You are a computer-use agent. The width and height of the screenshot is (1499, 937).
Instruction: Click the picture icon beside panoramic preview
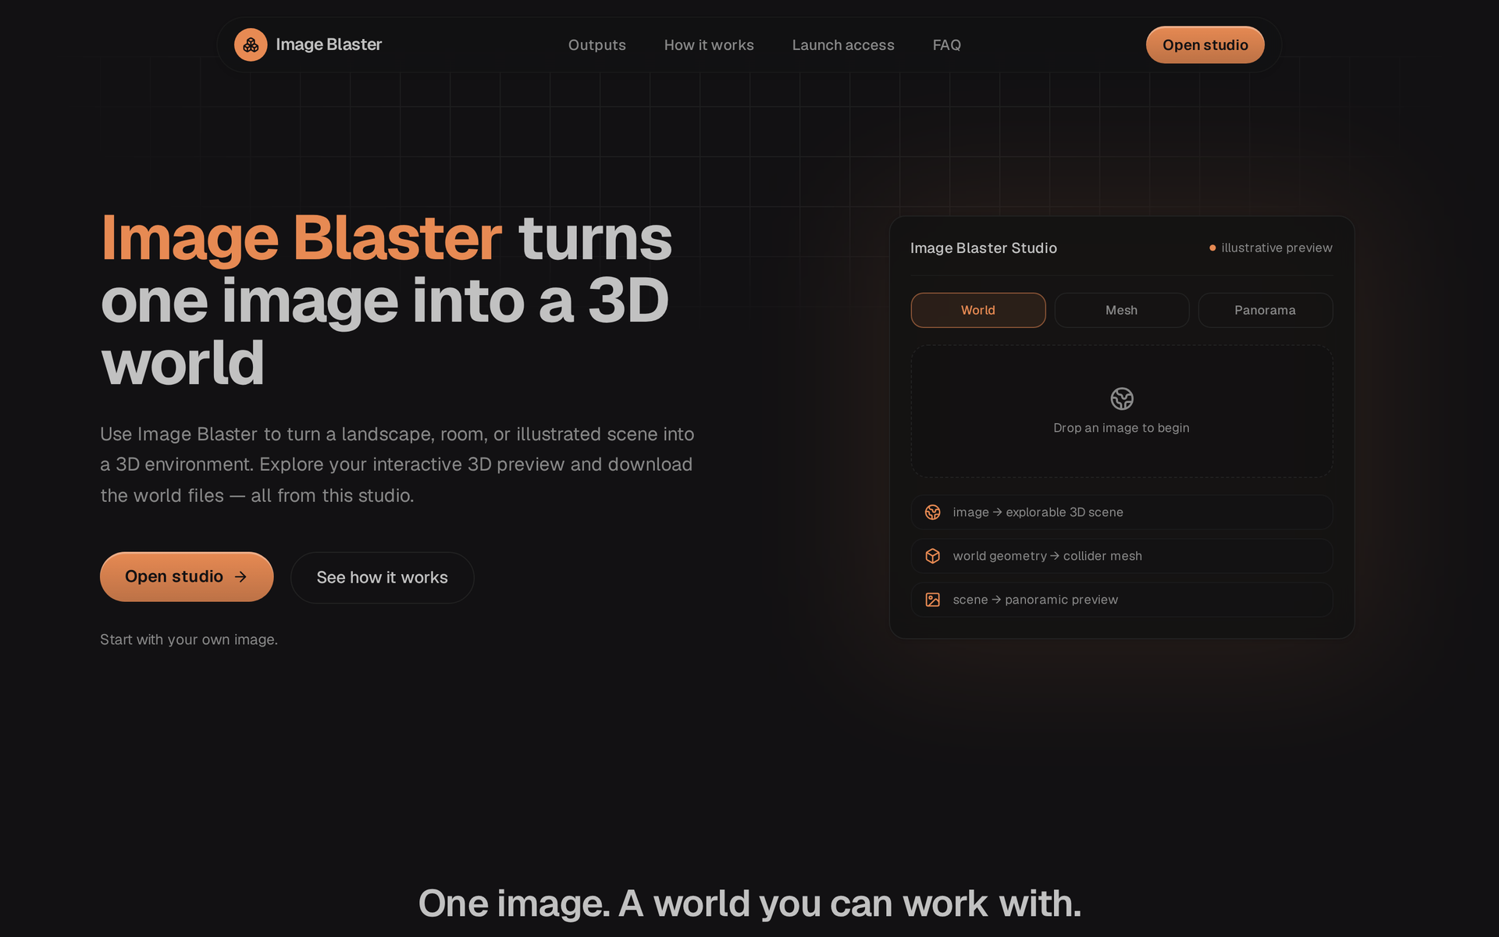click(x=933, y=600)
